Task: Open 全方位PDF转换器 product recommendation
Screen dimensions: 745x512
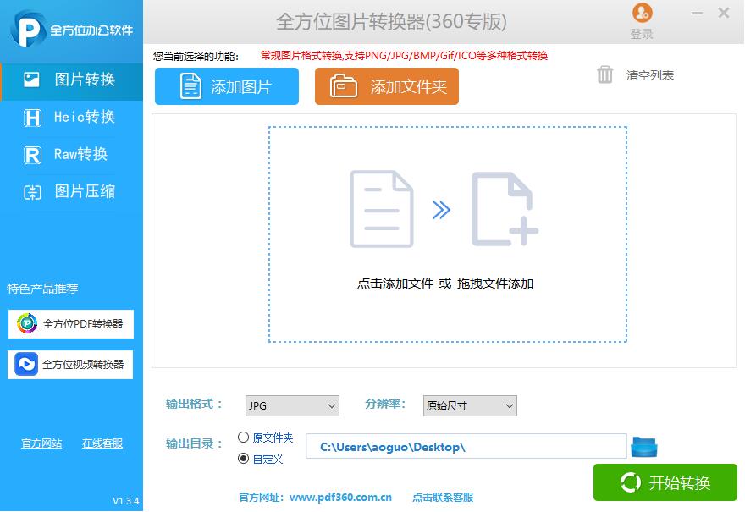Action: tap(71, 324)
